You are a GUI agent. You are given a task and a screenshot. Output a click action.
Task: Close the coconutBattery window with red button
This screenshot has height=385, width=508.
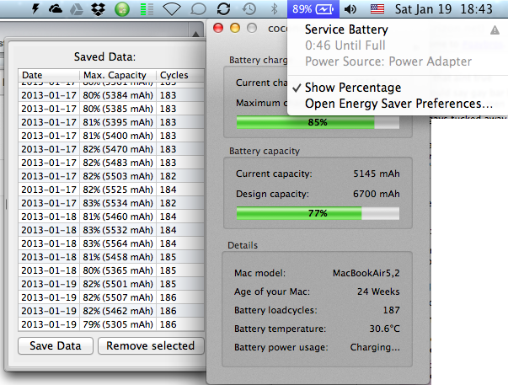point(218,28)
